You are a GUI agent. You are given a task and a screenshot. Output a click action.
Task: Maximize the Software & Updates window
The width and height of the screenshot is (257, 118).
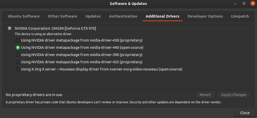pos(244,3)
